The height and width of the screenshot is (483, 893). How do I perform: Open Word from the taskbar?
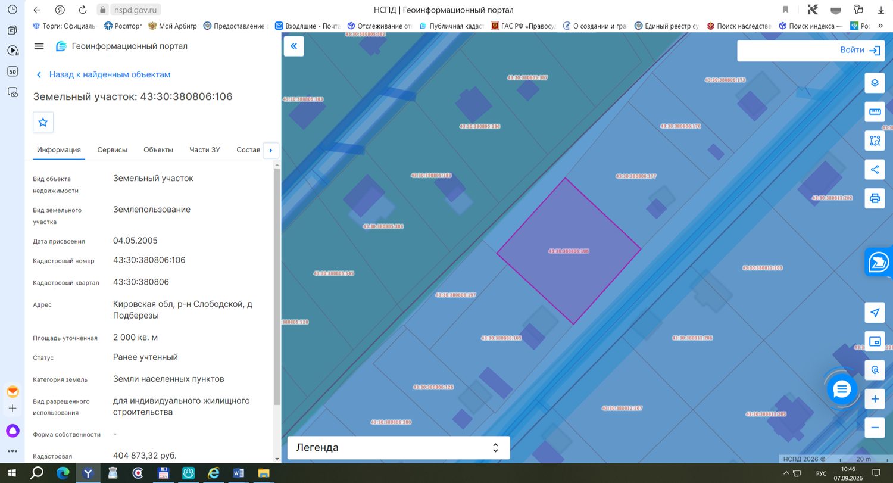pos(239,473)
